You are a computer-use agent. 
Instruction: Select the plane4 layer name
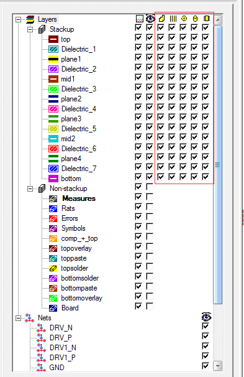pyautogui.click(x=71, y=159)
